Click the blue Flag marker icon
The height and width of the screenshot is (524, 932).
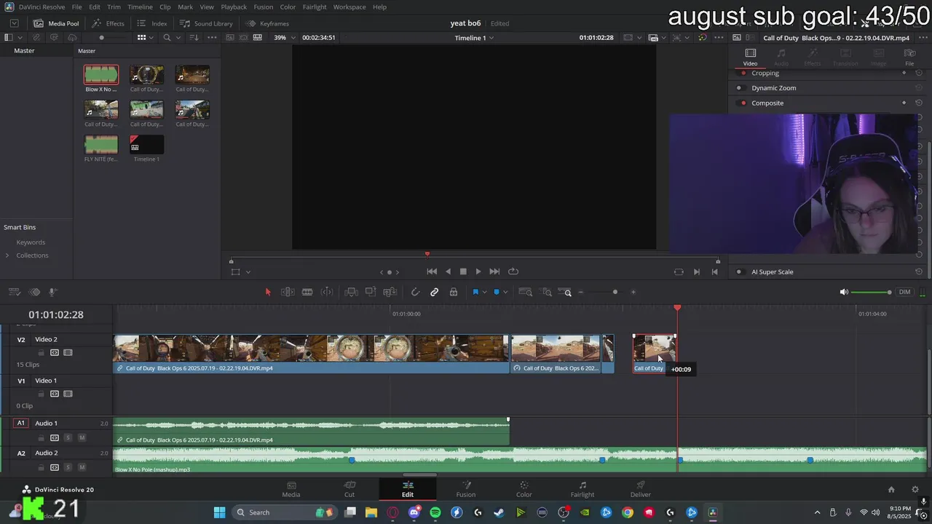pyautogui.click(x=475, y=292)
